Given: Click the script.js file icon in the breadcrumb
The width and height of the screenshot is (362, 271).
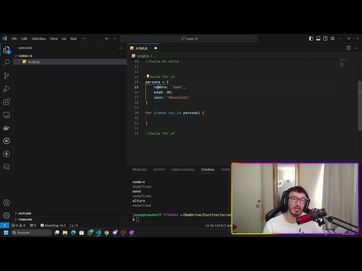Looking at the screenshot, I should pos(133,56).
